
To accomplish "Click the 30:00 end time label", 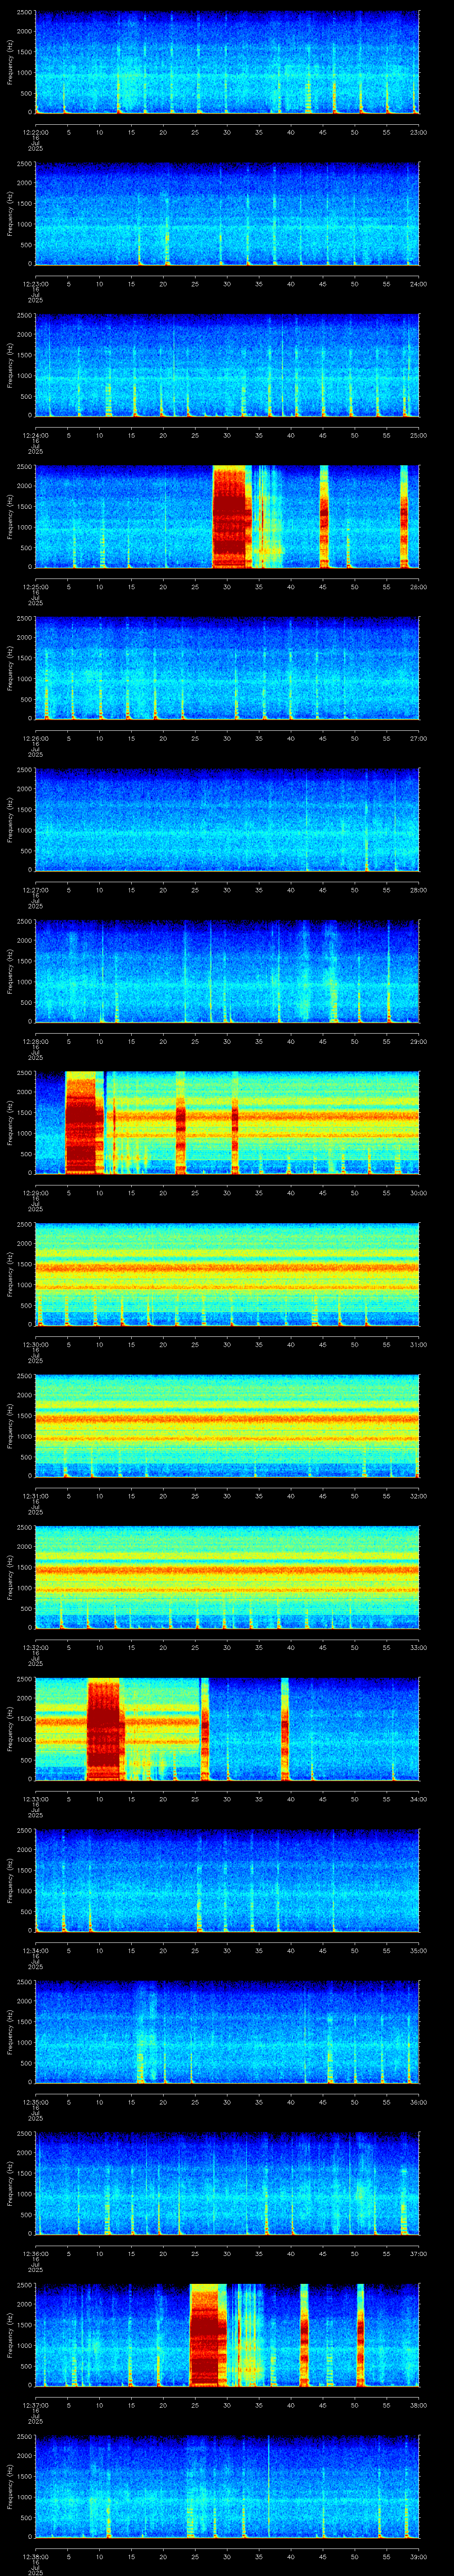I will click(x=418, y=1193).
